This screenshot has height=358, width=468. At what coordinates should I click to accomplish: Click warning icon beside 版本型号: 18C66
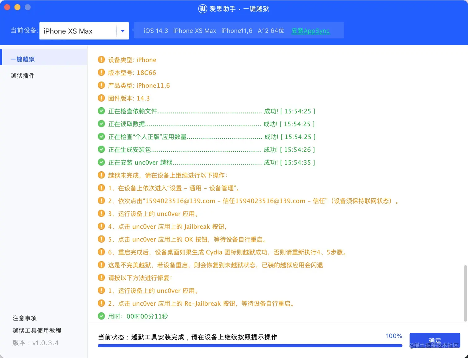coord(101,73)
